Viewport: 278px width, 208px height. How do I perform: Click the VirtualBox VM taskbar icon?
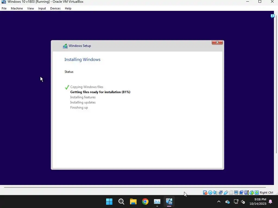(169, 201)
